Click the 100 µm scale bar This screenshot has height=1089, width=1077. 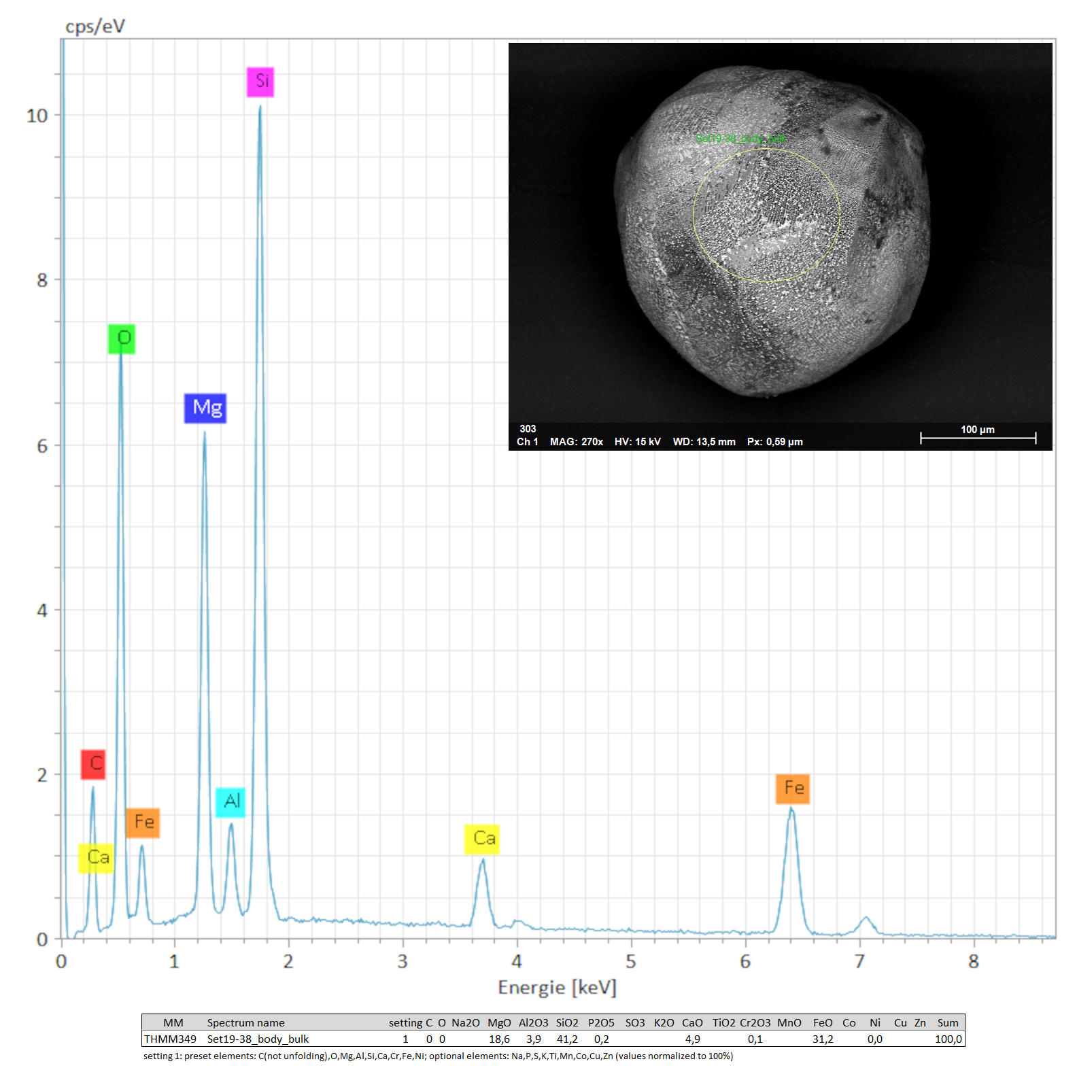978,436
